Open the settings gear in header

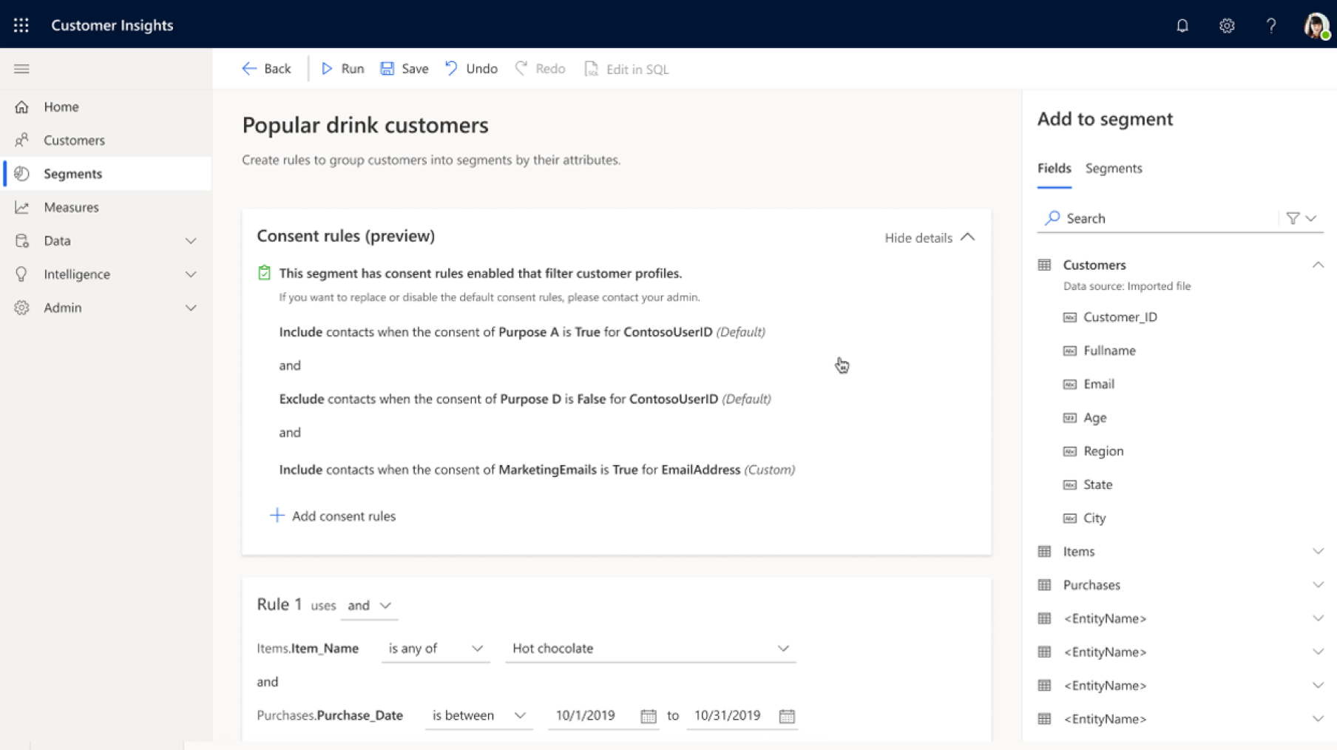point(1227,25)
